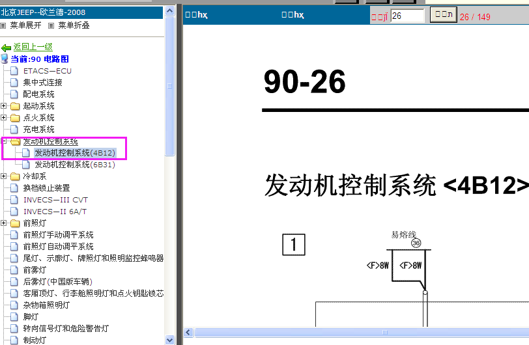Open 前雾灯 document

[35, 269]
